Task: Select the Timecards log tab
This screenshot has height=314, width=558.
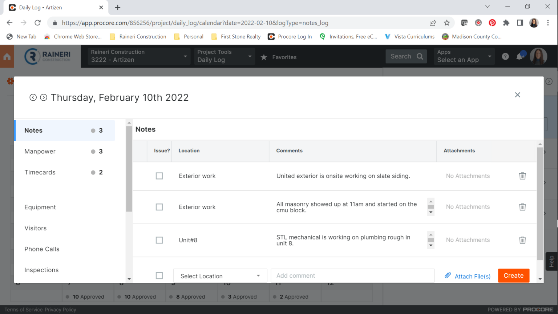Action: pos(65,173)
